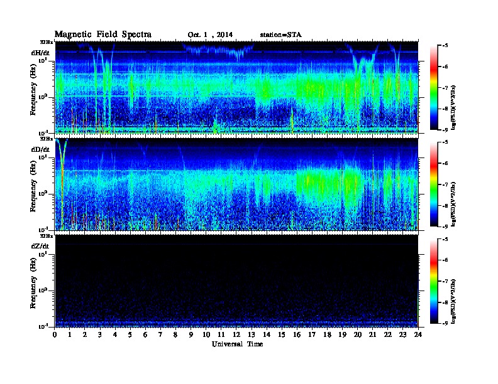This screenshot has width=498, height=384.
Task: Click the "7" hour tick label
Action: 160,335
